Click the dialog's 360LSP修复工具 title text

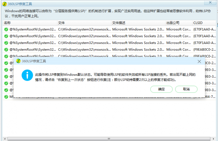point(34,61)
